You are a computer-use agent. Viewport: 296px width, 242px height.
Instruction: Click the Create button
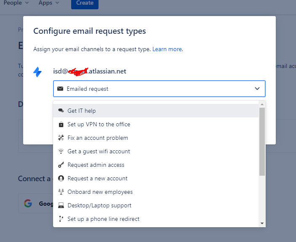pos(85,3)
